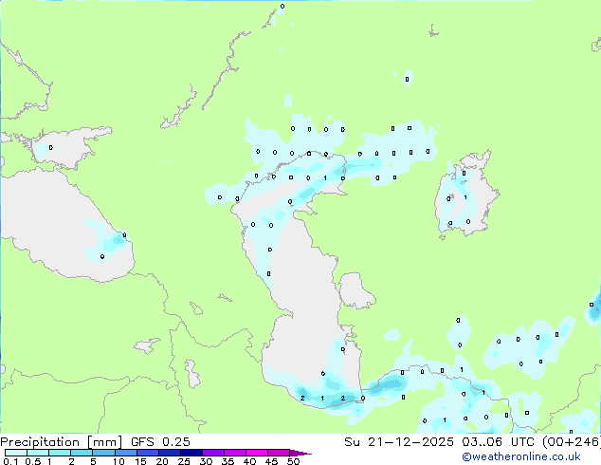Click the '(00+246)' forecast offset text
This screenshot has width=601, height=465.
[571, 442]
